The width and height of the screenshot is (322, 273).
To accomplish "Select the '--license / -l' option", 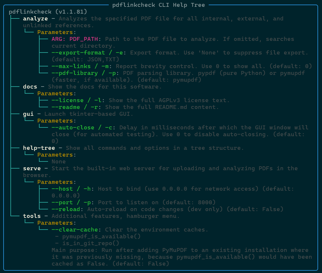I will pyautogui.click(x=77, y=100).
